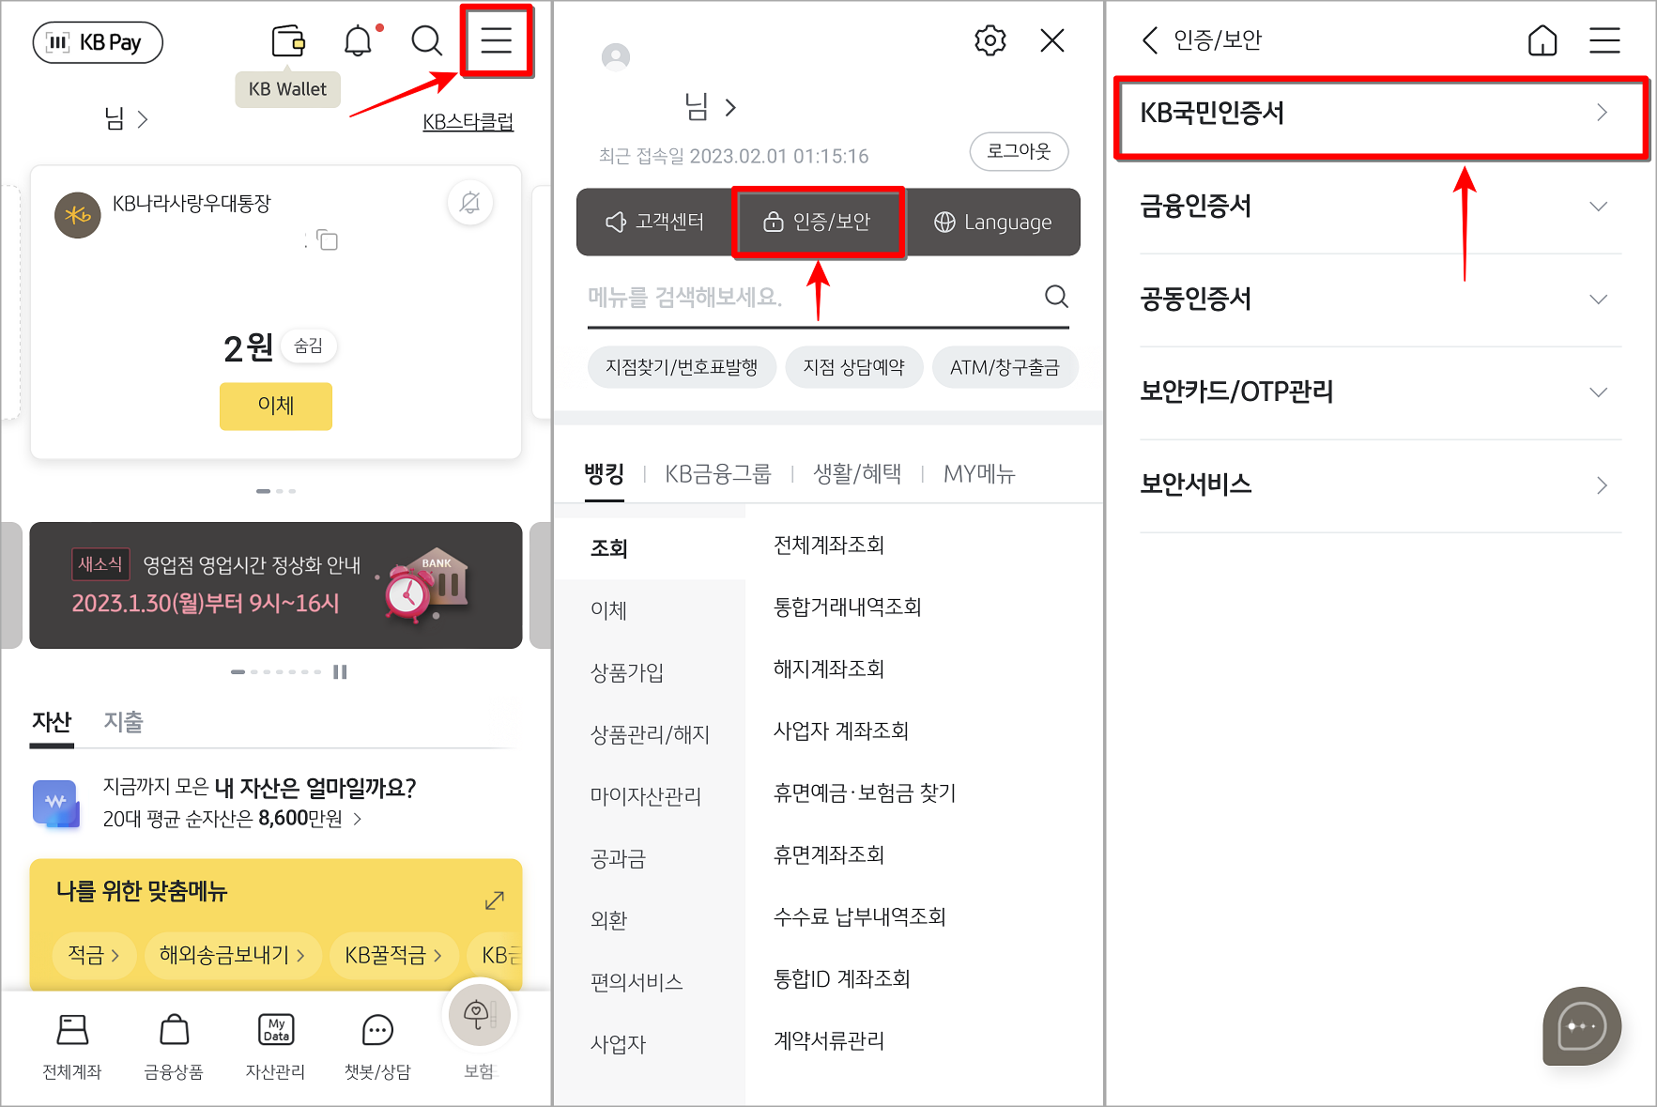Image resolution: width=1657 pixels, height=1107 pixels.
Task: Switch to the MY메뉴 tab
Action: click(x=978, y=474)
